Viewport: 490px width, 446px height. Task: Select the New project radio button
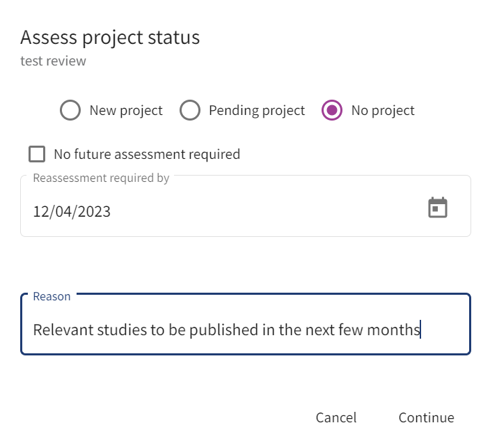(70, 111)
